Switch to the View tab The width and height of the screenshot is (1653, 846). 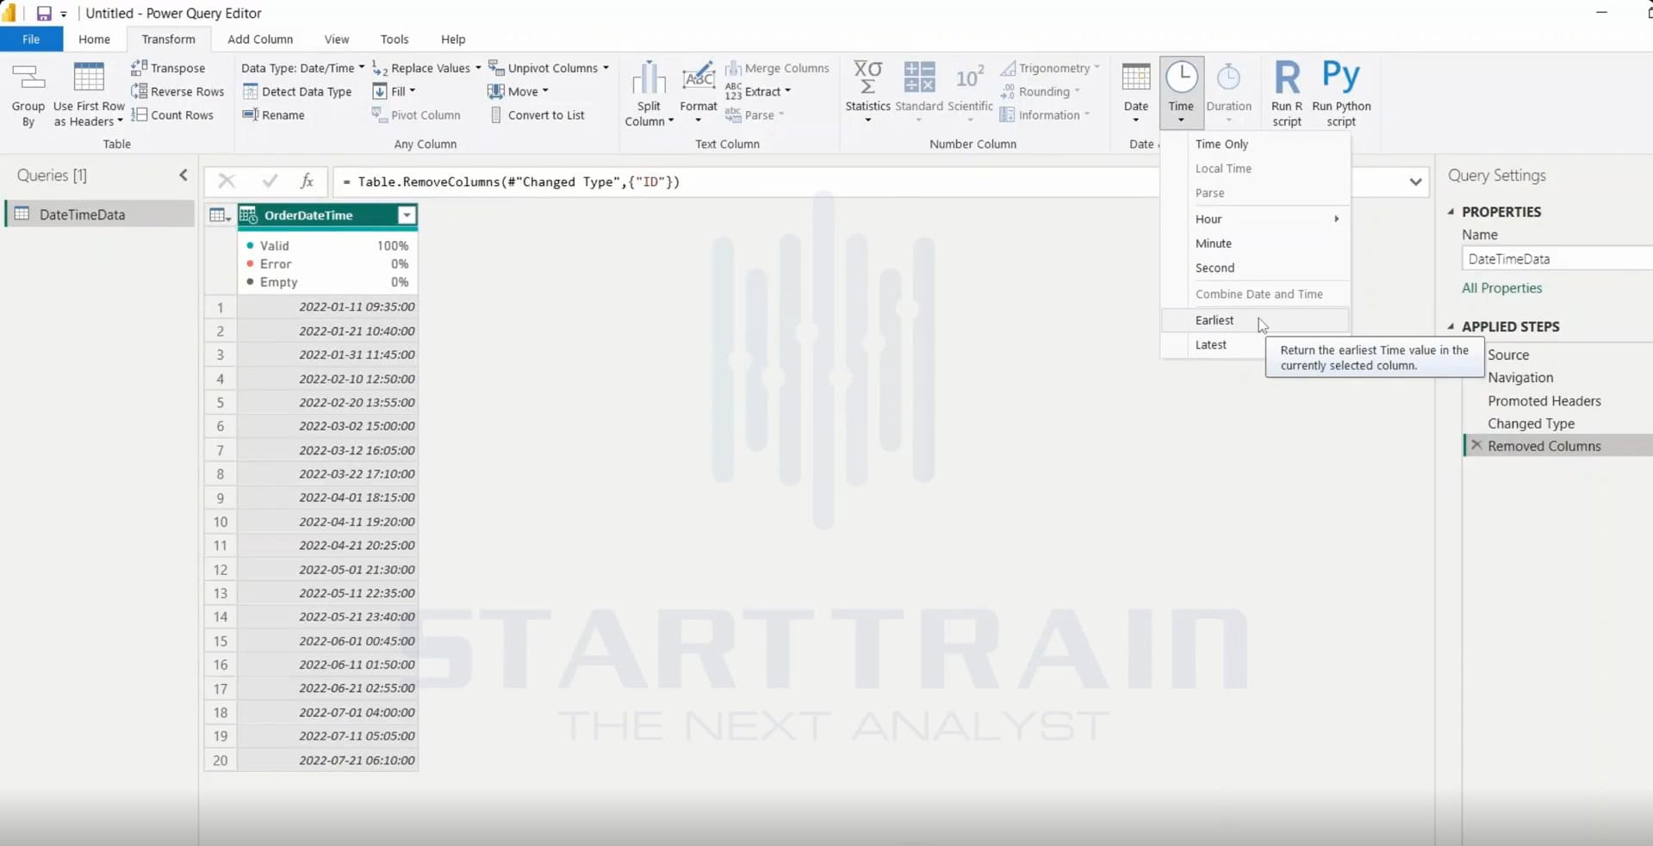[337, 40]
